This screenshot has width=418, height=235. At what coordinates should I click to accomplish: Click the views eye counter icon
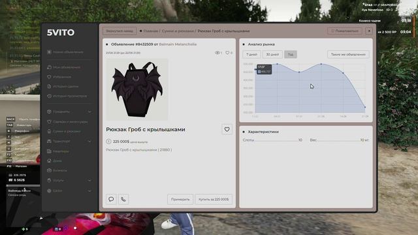pos(217,53)
